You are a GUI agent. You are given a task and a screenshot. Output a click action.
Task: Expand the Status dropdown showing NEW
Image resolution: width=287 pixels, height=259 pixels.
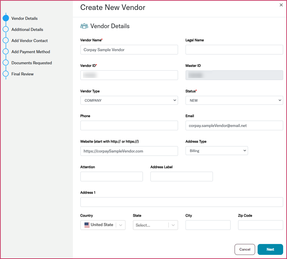[234, 100]
